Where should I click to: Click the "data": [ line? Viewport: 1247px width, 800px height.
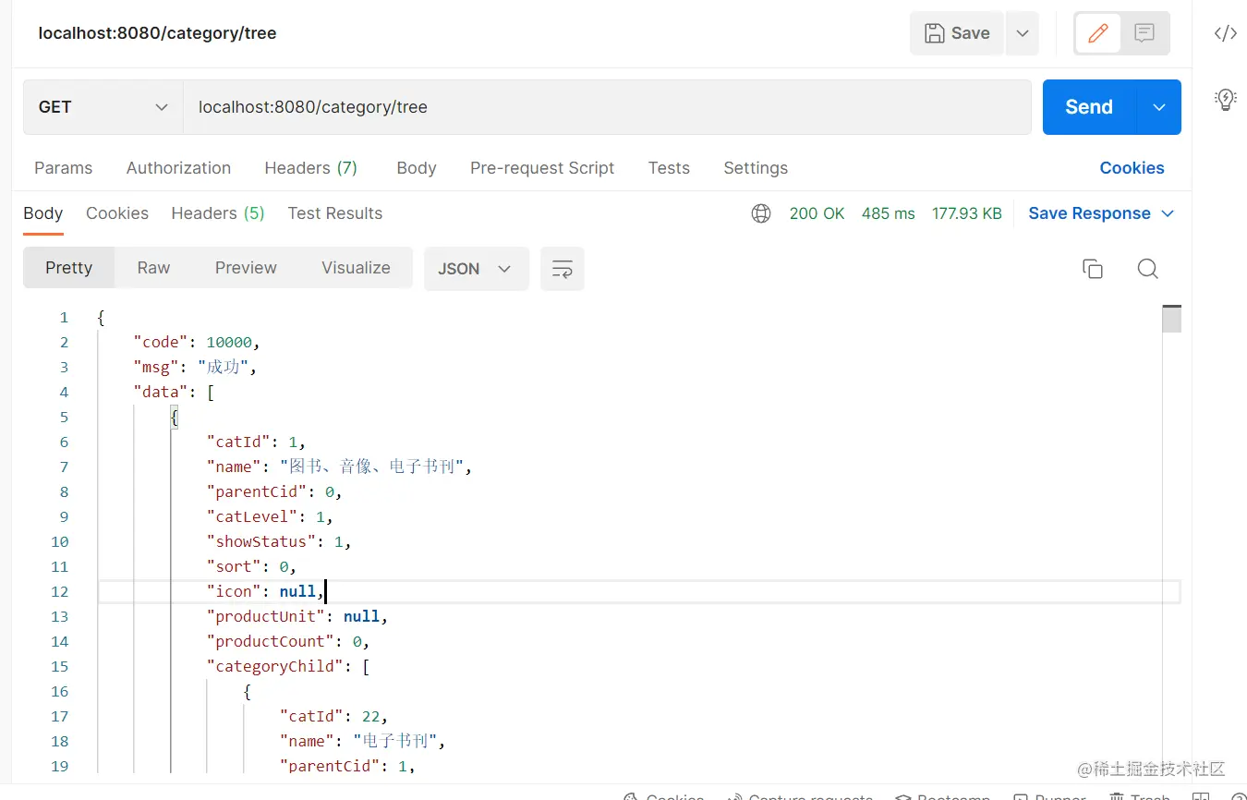174,393
